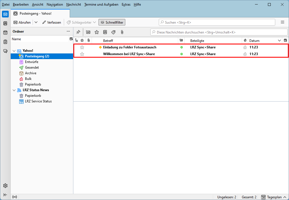Open the Calendar space in the sidebar
This screenshot has width=289, height=200.
(5, 33)
